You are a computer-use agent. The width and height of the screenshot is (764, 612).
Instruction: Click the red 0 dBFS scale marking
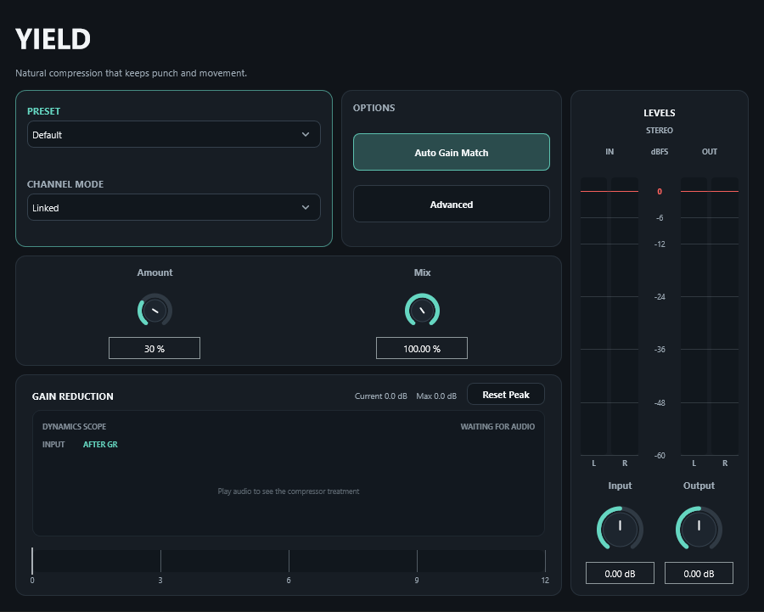click(660, 192)
